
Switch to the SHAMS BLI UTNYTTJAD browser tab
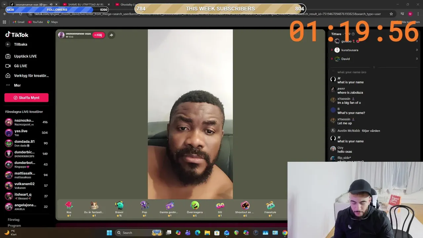(x=85, y=4)
